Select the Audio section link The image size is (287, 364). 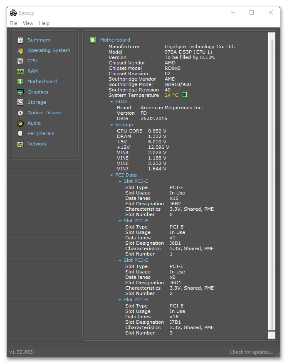[x=34, y=123]
